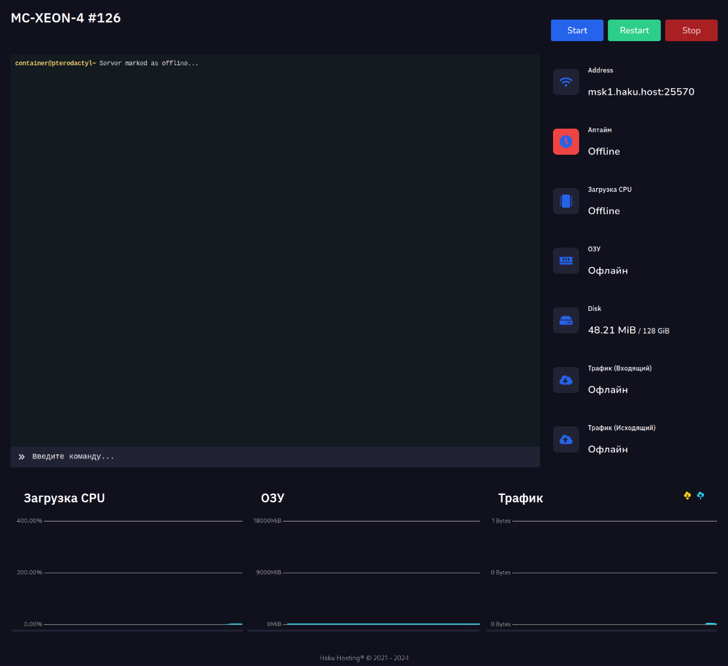728x666 pixels.
Task: Click the double-chevron prompt icon in the command bar
Action: (22, 457)
